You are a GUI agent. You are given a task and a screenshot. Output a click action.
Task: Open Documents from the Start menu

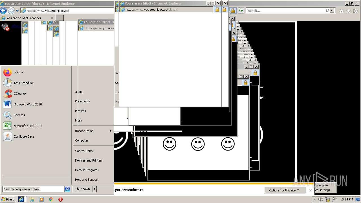coord(82,101)
